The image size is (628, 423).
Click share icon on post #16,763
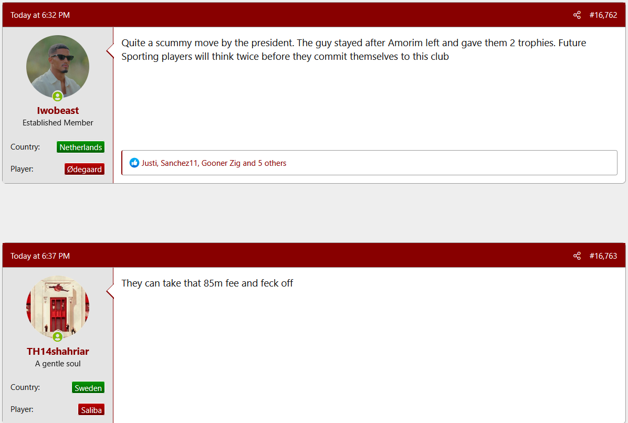click(577, 256)
